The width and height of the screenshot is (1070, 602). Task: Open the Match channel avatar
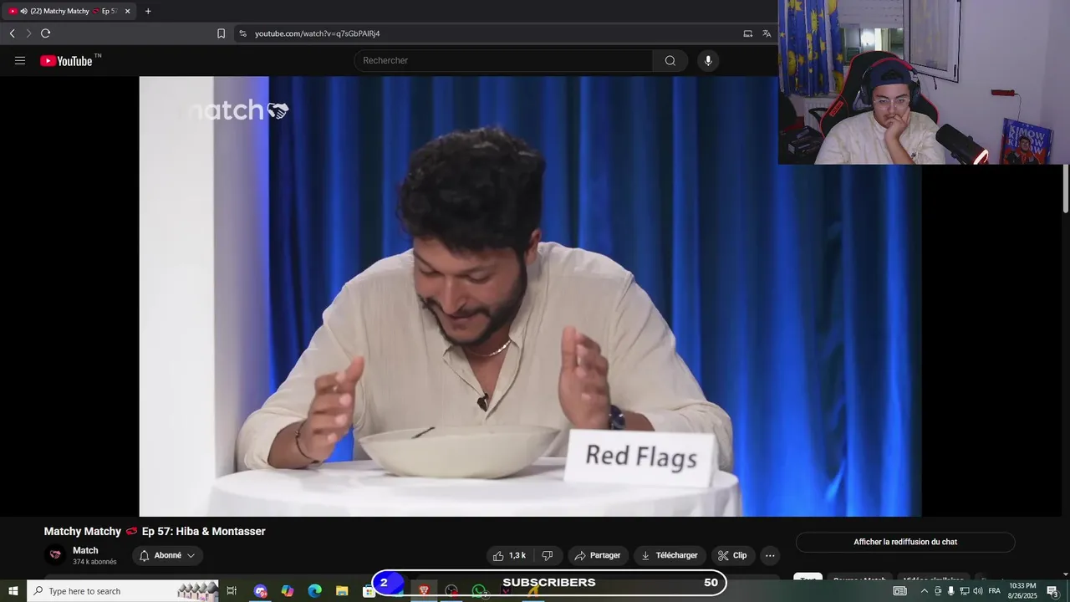[x=55, y=555]
